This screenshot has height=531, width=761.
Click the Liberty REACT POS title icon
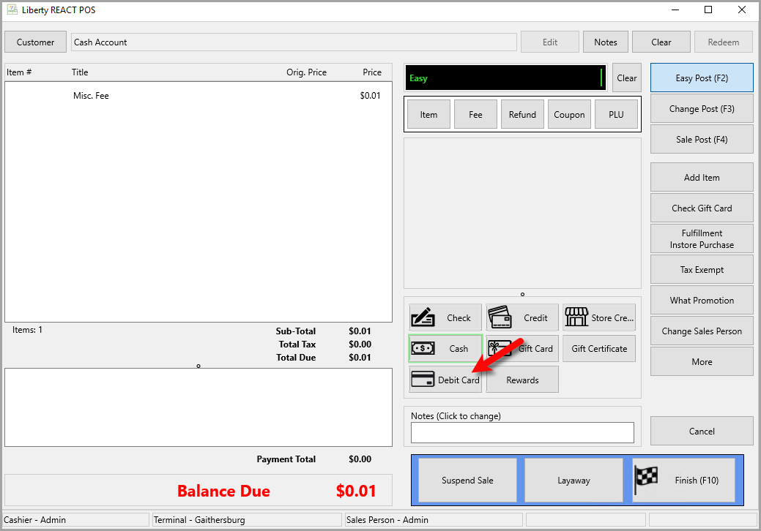tap(12, 10)
